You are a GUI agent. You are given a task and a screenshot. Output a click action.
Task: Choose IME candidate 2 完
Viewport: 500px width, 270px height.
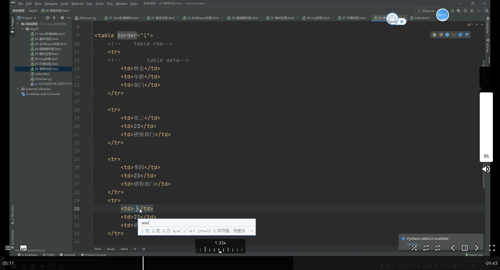tap(156, 231)
